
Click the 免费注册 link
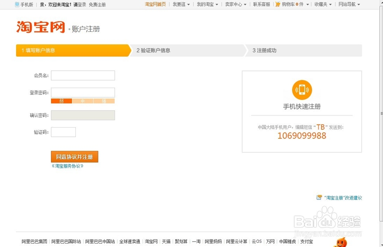coord(97,4)
